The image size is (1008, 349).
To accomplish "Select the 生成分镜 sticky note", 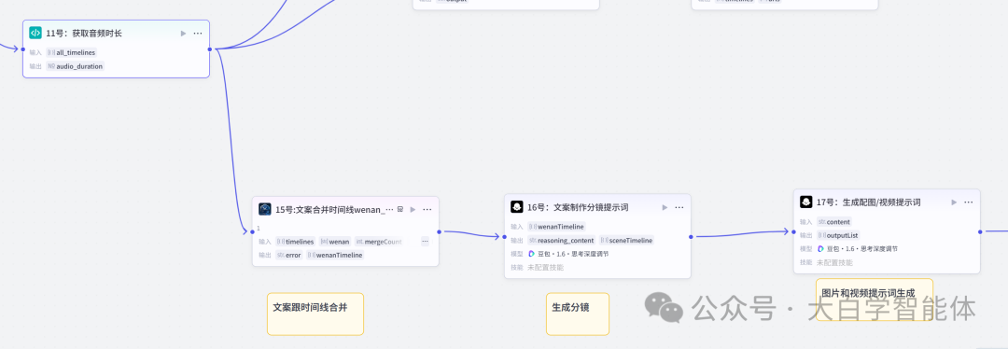I will pos(578,314).
